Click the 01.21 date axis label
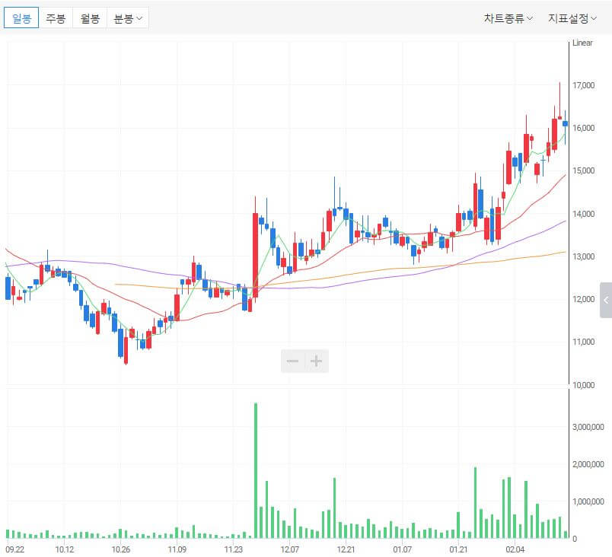The height and width of the screenshot is (557, 612). [458, 549]
